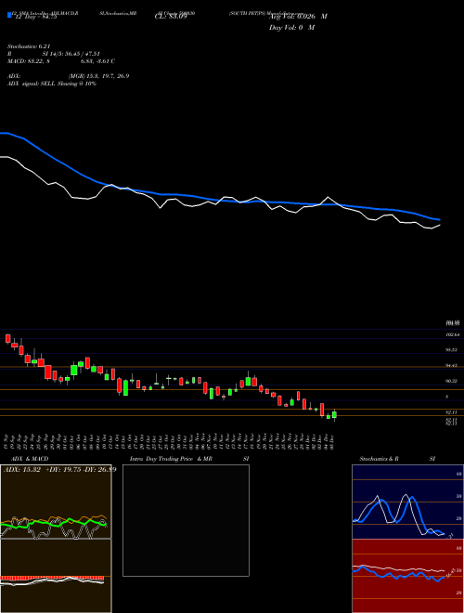The width and height of the screenshot is (464, 613).
Task: Click the empty intraday trading price panel
Action: 186,520
